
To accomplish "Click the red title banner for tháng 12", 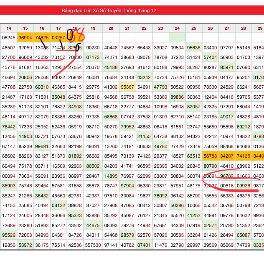I will [x=132, y=10].
